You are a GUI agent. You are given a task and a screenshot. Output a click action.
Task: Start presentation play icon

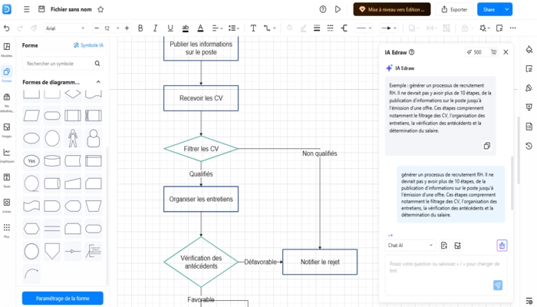point(338,9)
